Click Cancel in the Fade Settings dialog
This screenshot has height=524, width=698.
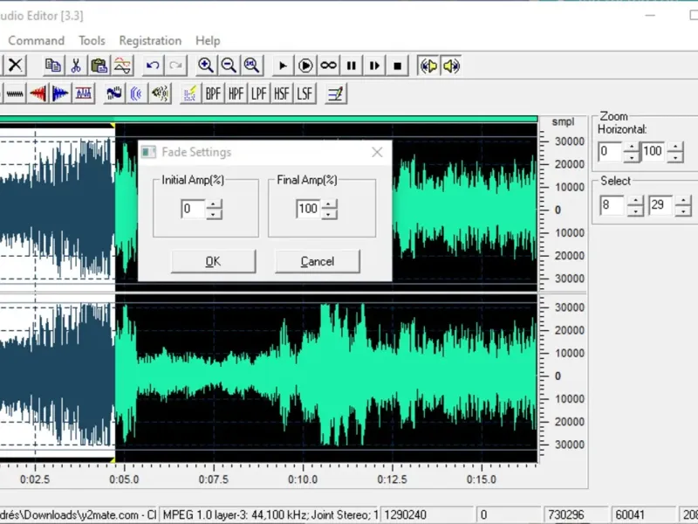[317, 261]
